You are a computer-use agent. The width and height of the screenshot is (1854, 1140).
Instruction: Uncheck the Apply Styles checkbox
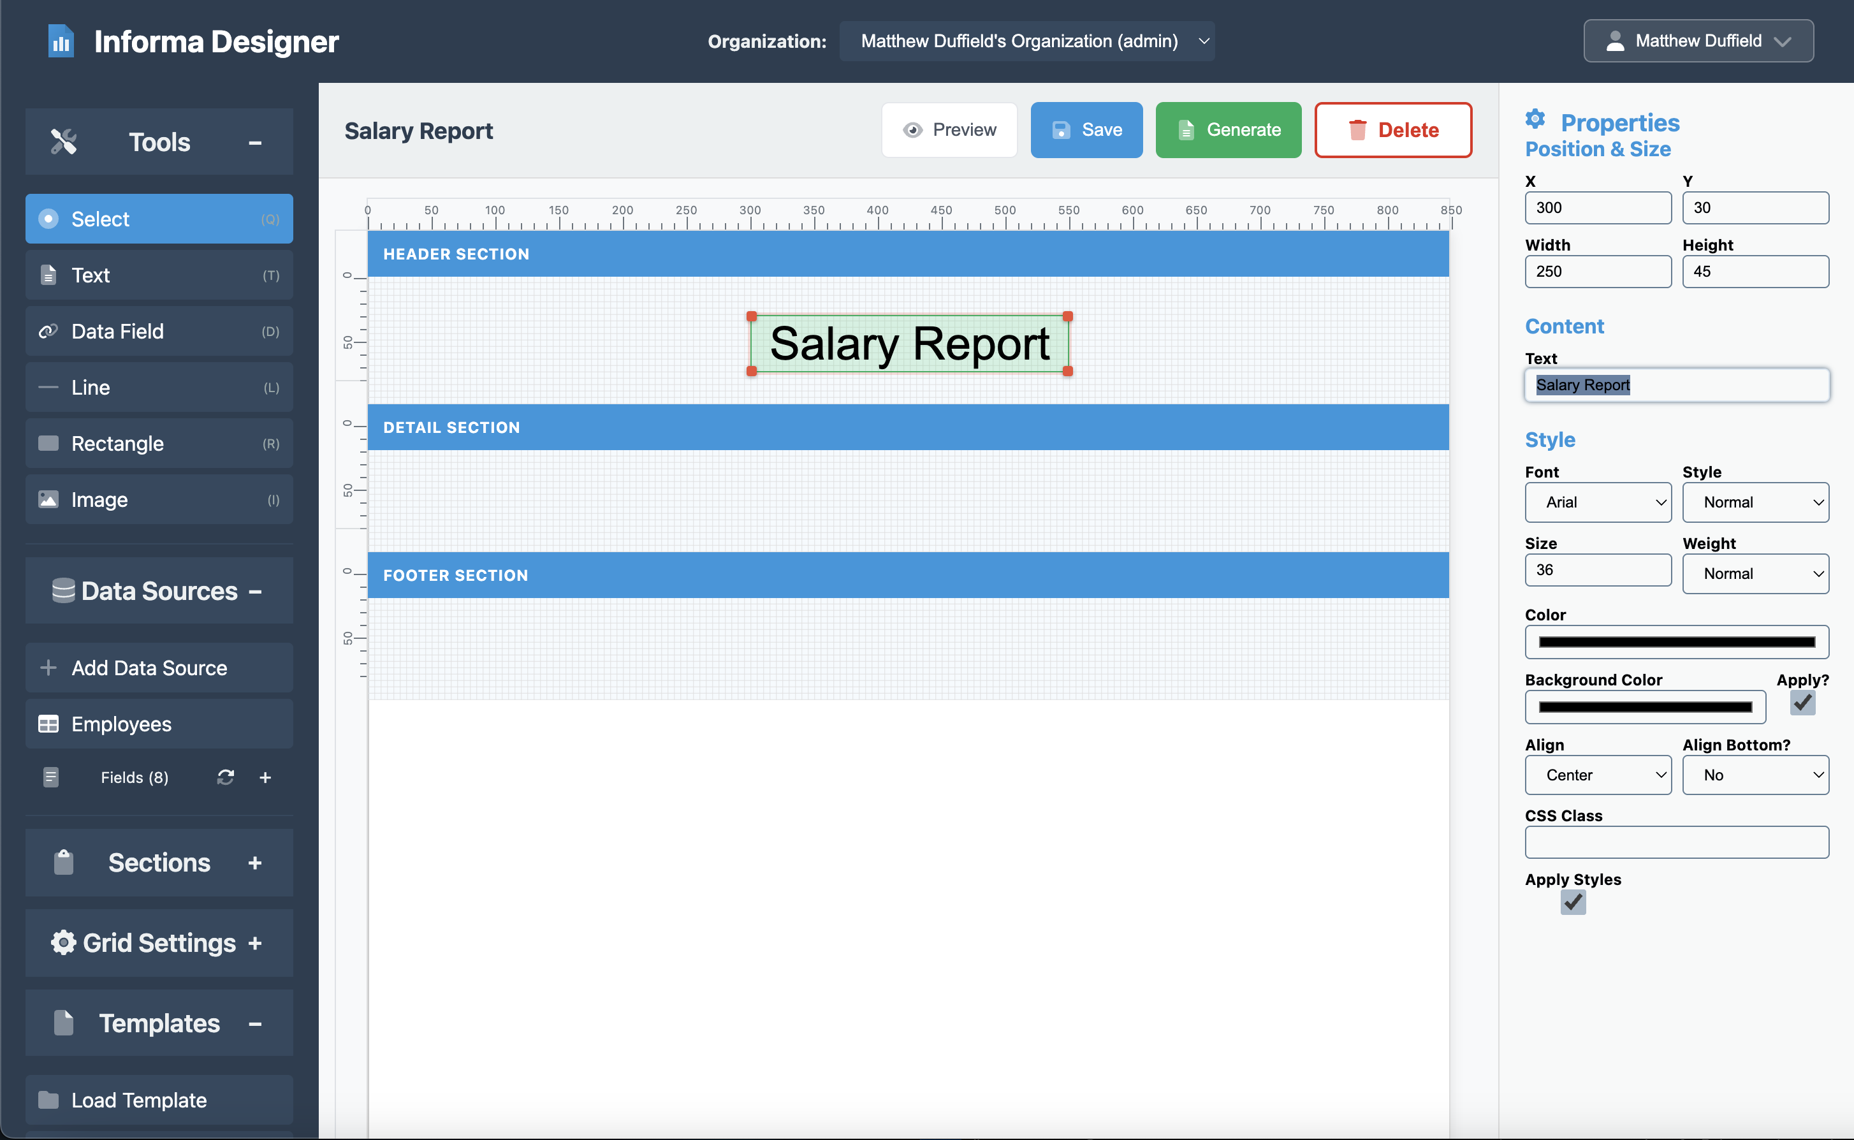pos(1573,902)
